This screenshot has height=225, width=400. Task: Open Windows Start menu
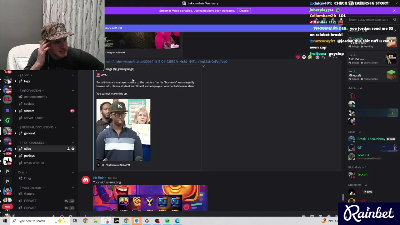(5, 221)
